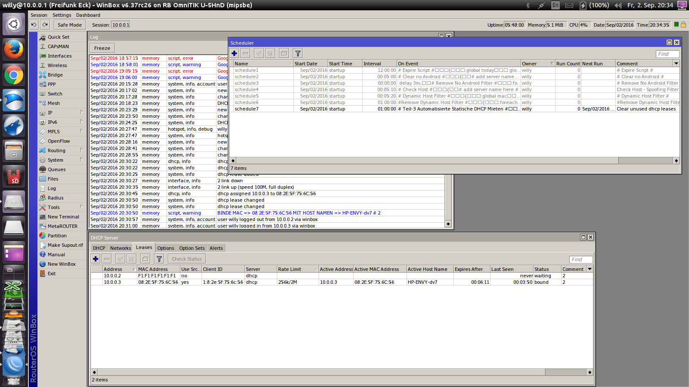Open Make Supout.rif from the sidebar
The height and width of the screenshot is (387, 689).
[62, 245]
